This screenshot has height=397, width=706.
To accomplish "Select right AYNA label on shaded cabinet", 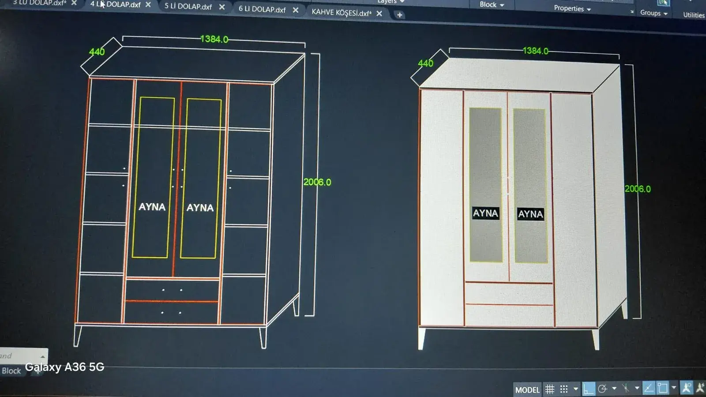I will pos(530,214).
